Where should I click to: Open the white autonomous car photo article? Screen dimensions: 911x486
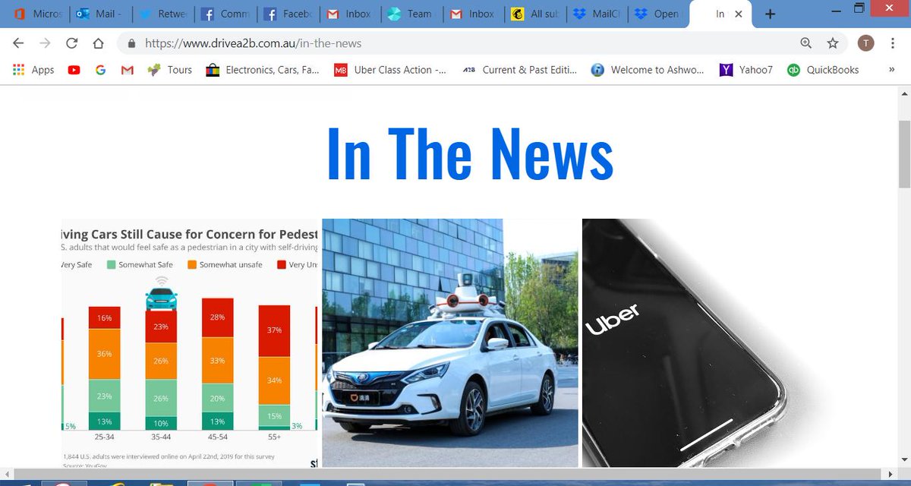click(x=450, y=342)
